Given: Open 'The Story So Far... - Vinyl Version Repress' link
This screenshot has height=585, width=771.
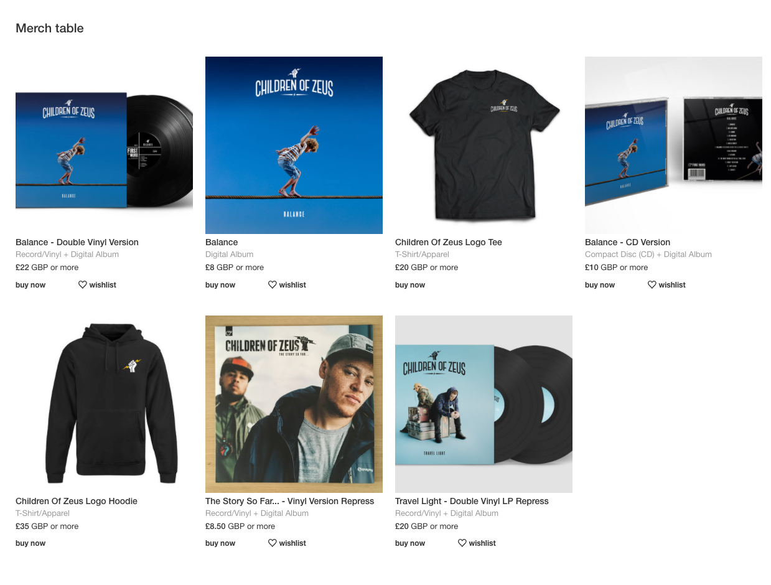Looking at the screenshot, I should pyautogui.click(x=290, y=501).
